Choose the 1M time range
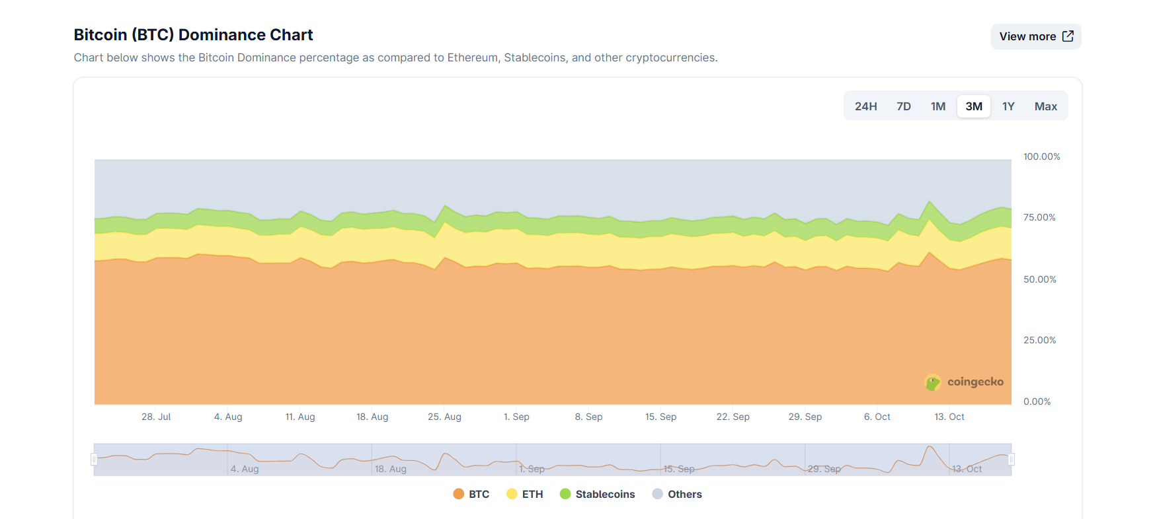 click(937, 106)
